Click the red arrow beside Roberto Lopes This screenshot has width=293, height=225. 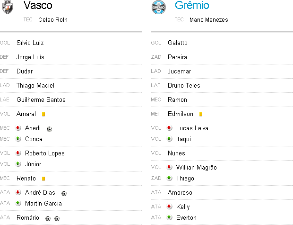point(18,153)
